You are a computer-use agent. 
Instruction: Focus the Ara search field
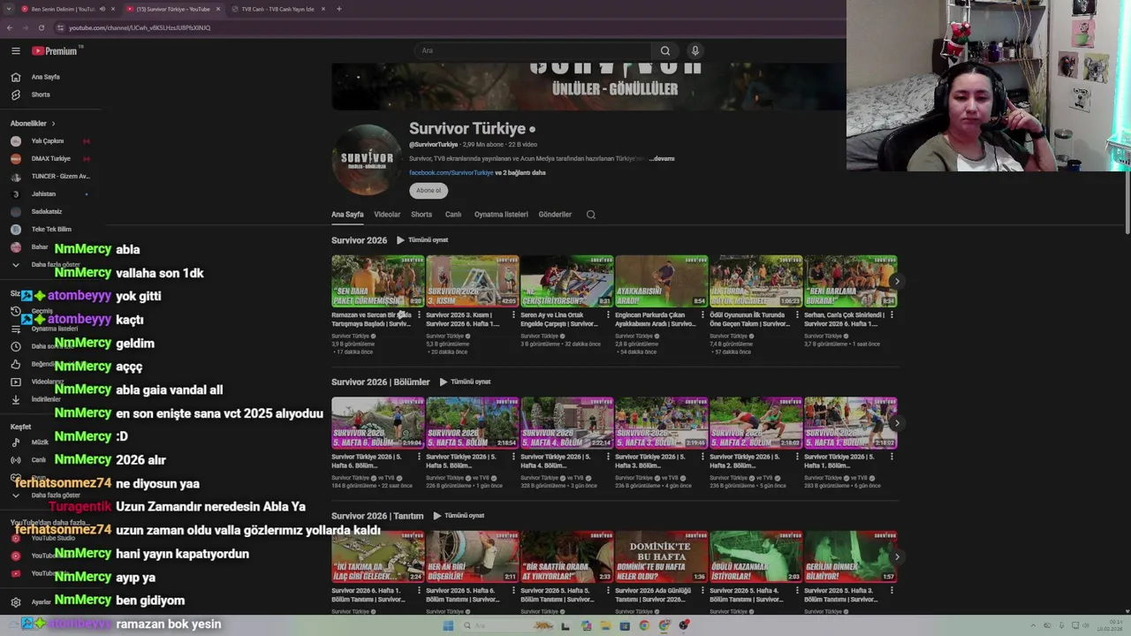point(535,50)
